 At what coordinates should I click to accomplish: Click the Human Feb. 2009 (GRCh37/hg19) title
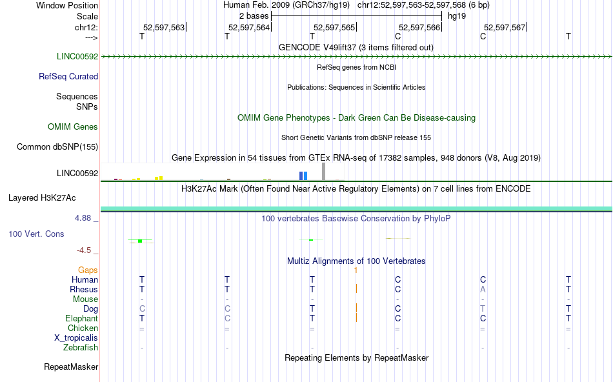(286, 5)
